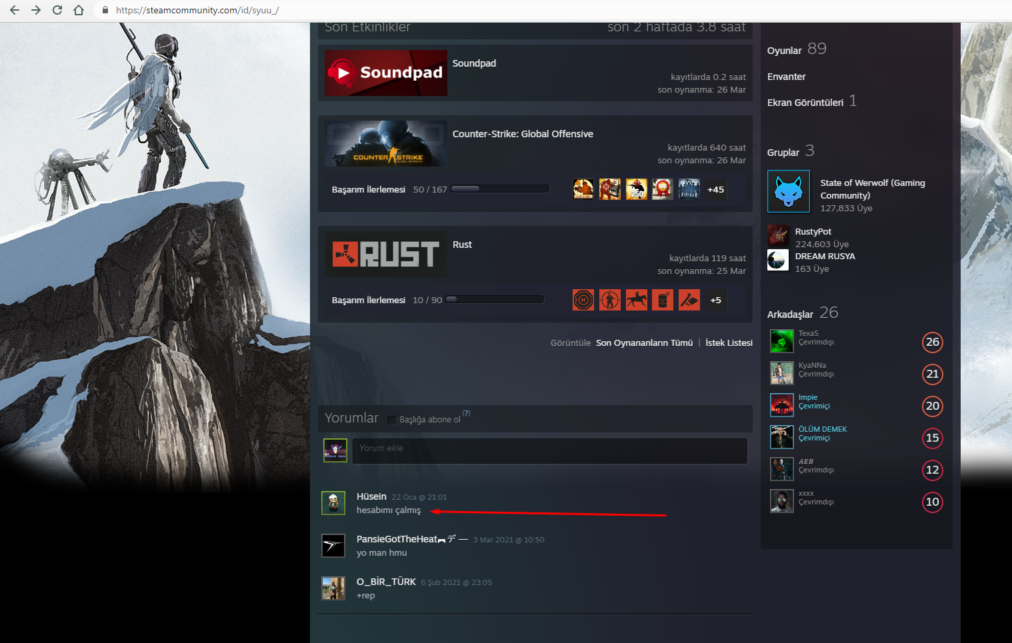Open the Counter-Strike: Global Offensive banner

click(386, 143)
